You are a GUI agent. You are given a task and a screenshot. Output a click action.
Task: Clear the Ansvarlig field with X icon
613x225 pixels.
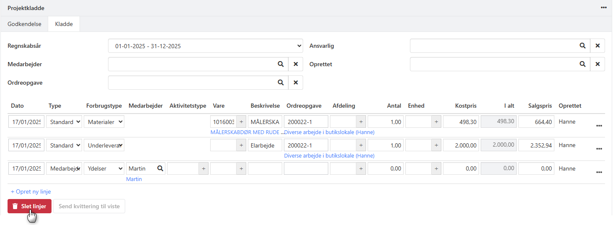(x=598, y=46)
